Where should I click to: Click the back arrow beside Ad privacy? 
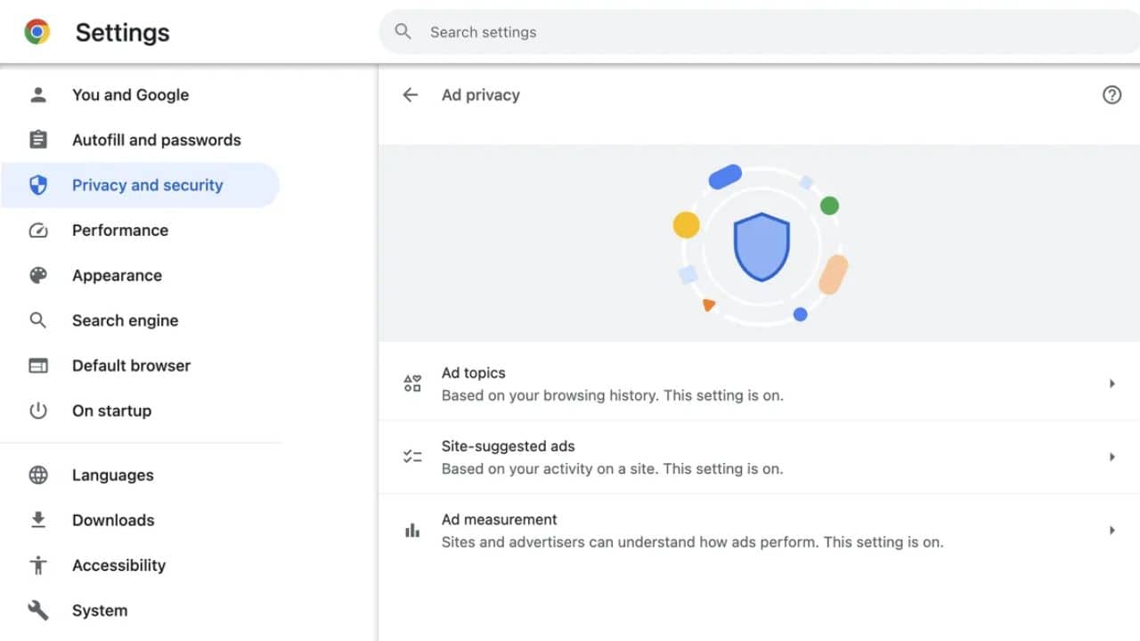[x=410, y=95]
